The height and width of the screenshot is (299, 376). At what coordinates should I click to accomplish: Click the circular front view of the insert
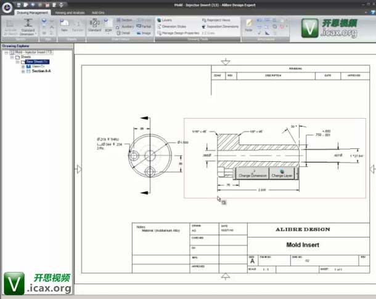(150, 156)
